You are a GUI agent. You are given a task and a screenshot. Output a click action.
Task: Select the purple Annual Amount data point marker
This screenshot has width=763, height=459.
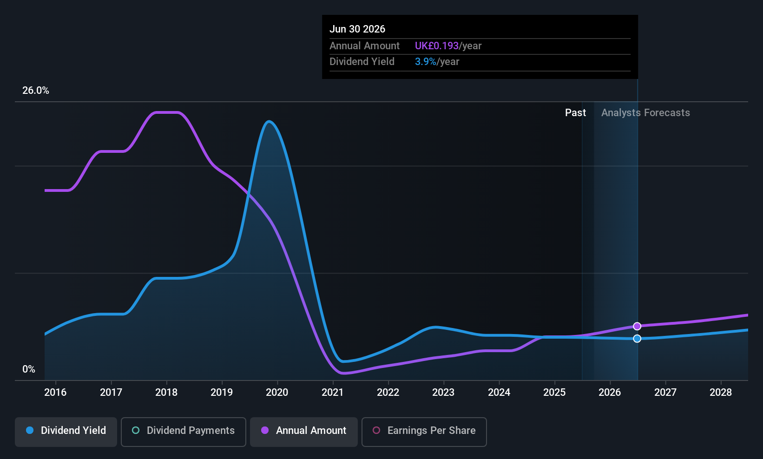pyautogui.click(x=637, y=326)
